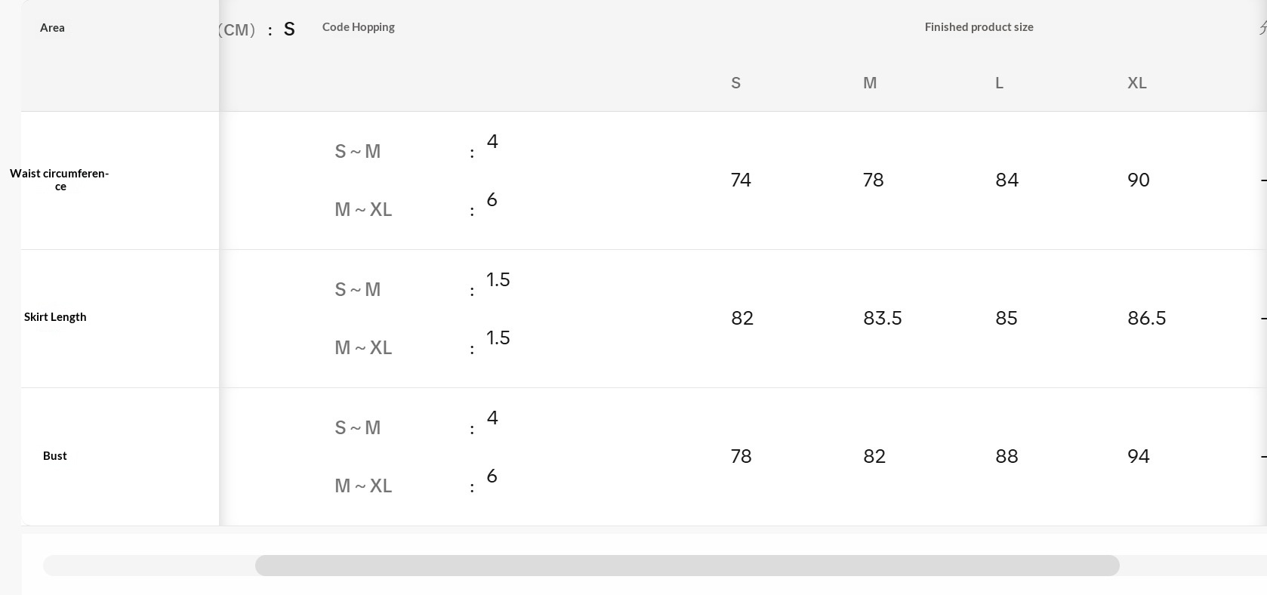Click waist size S value 74

point(741,180)
